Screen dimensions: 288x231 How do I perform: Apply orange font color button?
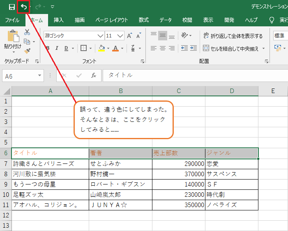coord(115,48)
